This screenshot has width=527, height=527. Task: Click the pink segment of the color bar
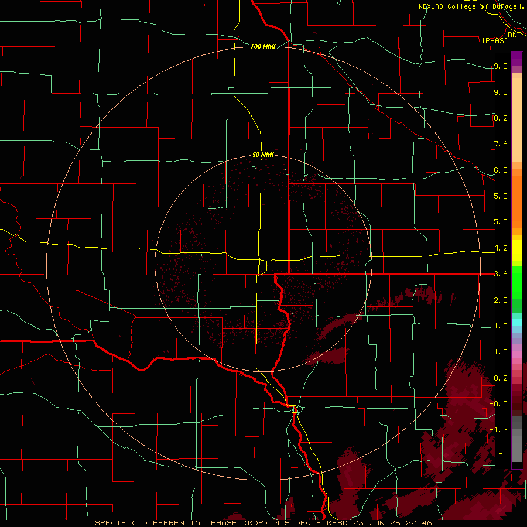point(517,355)
